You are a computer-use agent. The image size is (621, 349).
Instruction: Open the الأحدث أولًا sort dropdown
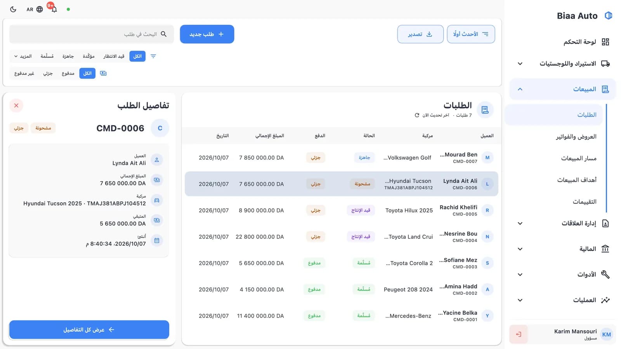(471, 34)
